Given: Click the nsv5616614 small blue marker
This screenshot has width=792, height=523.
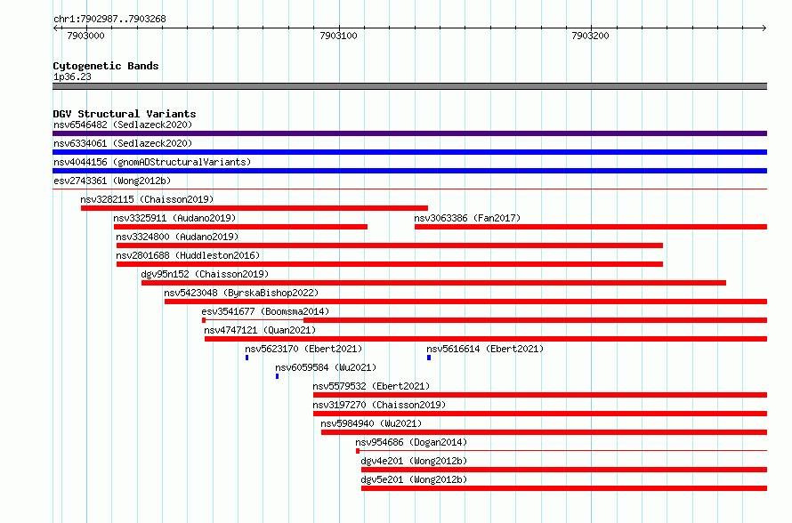Looking at the screenshot, I should pyautogui.click(x=429, y=358).
